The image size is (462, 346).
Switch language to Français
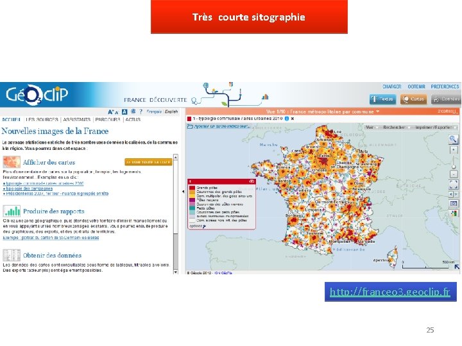click(x=154, y=111)
